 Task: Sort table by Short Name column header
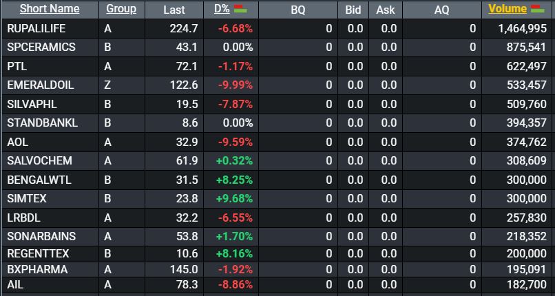click(50, 9)
